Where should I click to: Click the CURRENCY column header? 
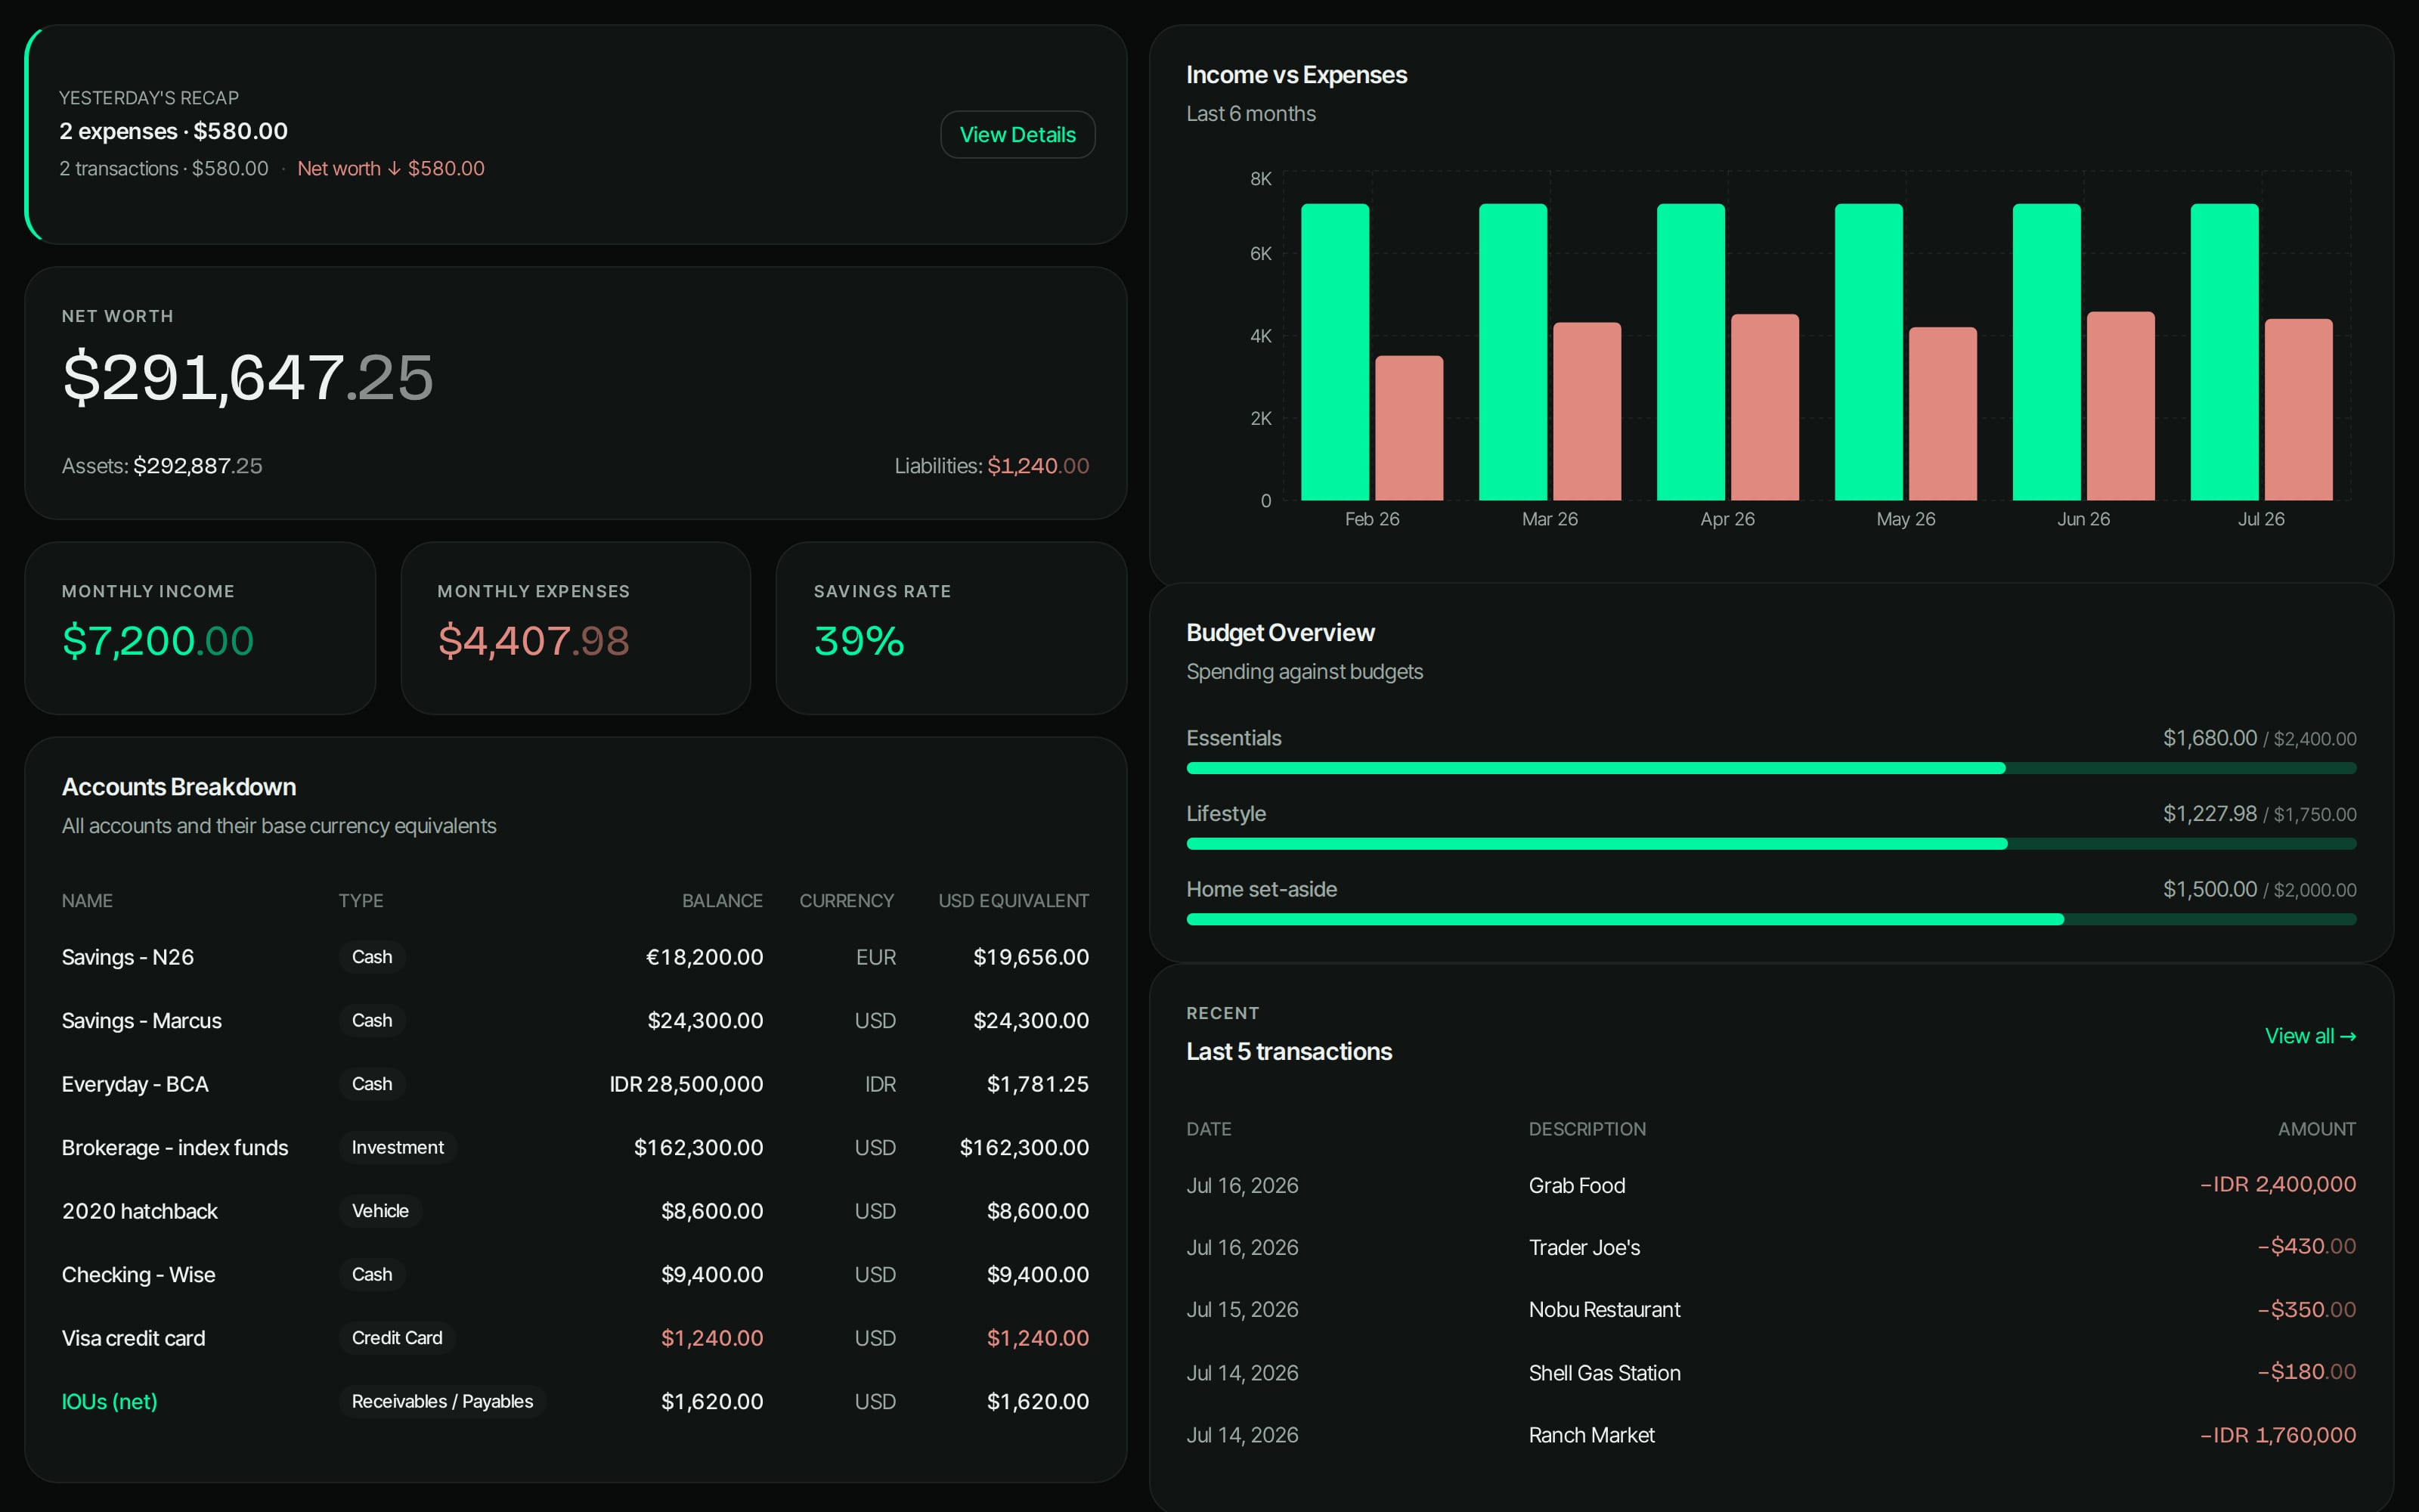847,901
